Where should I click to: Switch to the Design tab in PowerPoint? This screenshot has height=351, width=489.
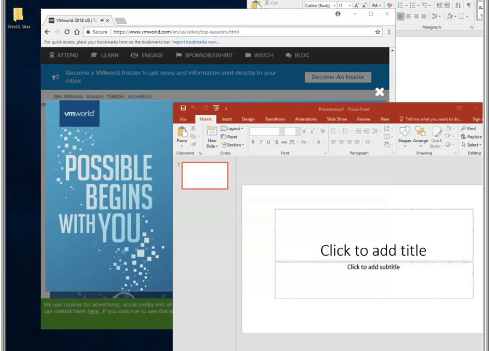(x=248, y=119)
